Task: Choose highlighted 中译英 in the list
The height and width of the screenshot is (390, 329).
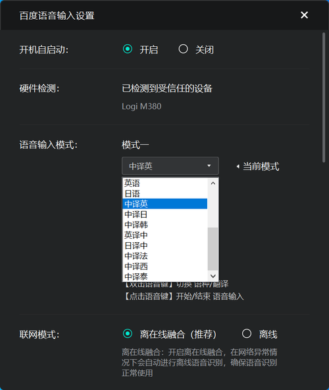Action: (x=165, y=204)
